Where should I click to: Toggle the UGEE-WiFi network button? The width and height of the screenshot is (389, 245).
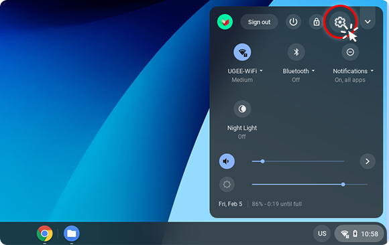tap(242, 52)
